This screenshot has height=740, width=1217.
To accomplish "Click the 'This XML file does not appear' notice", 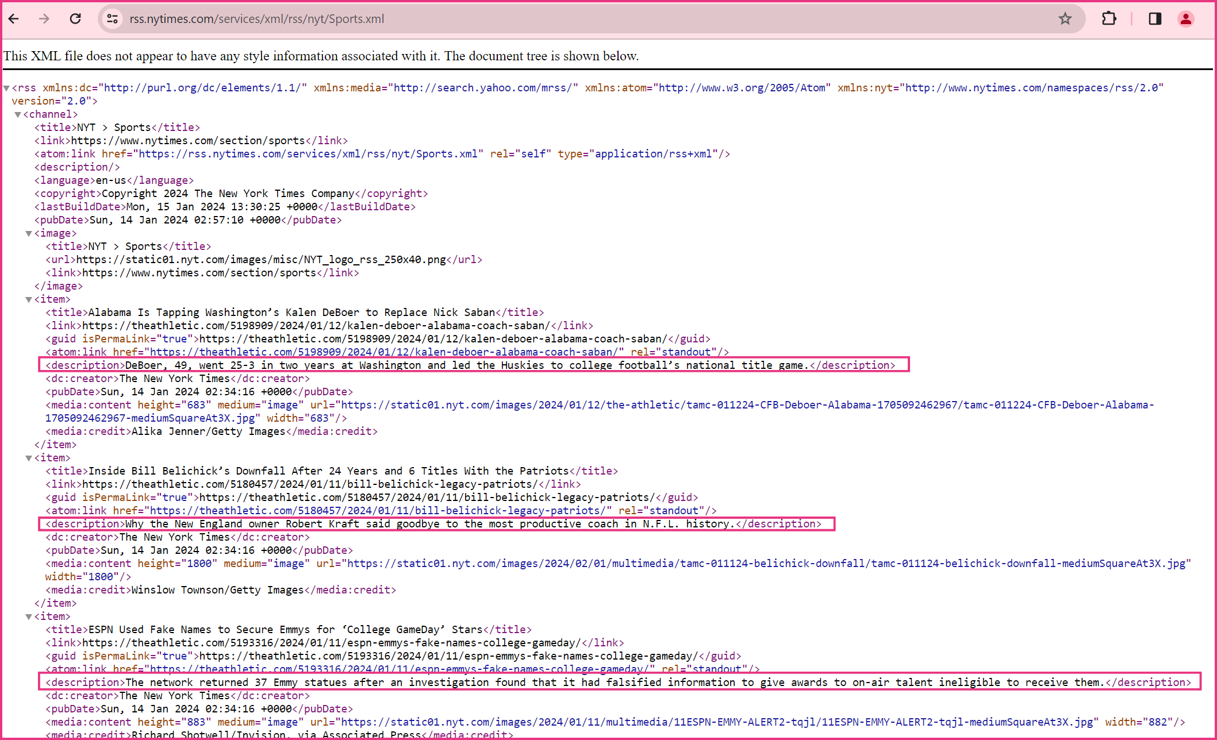I will tap(321, 56).
